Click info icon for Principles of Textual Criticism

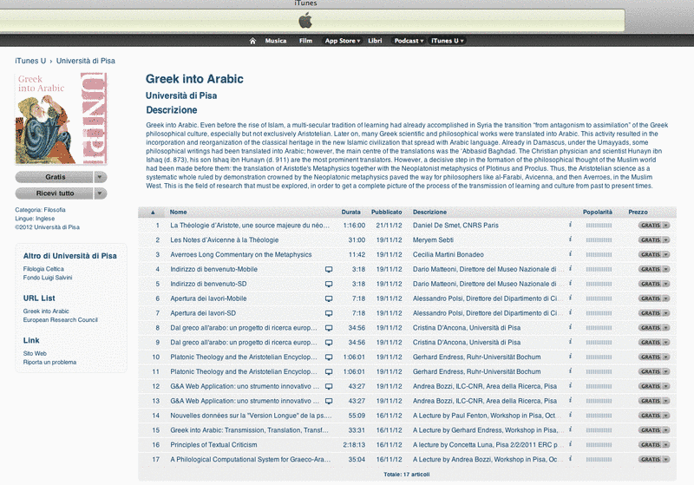[x=571, y=444]
